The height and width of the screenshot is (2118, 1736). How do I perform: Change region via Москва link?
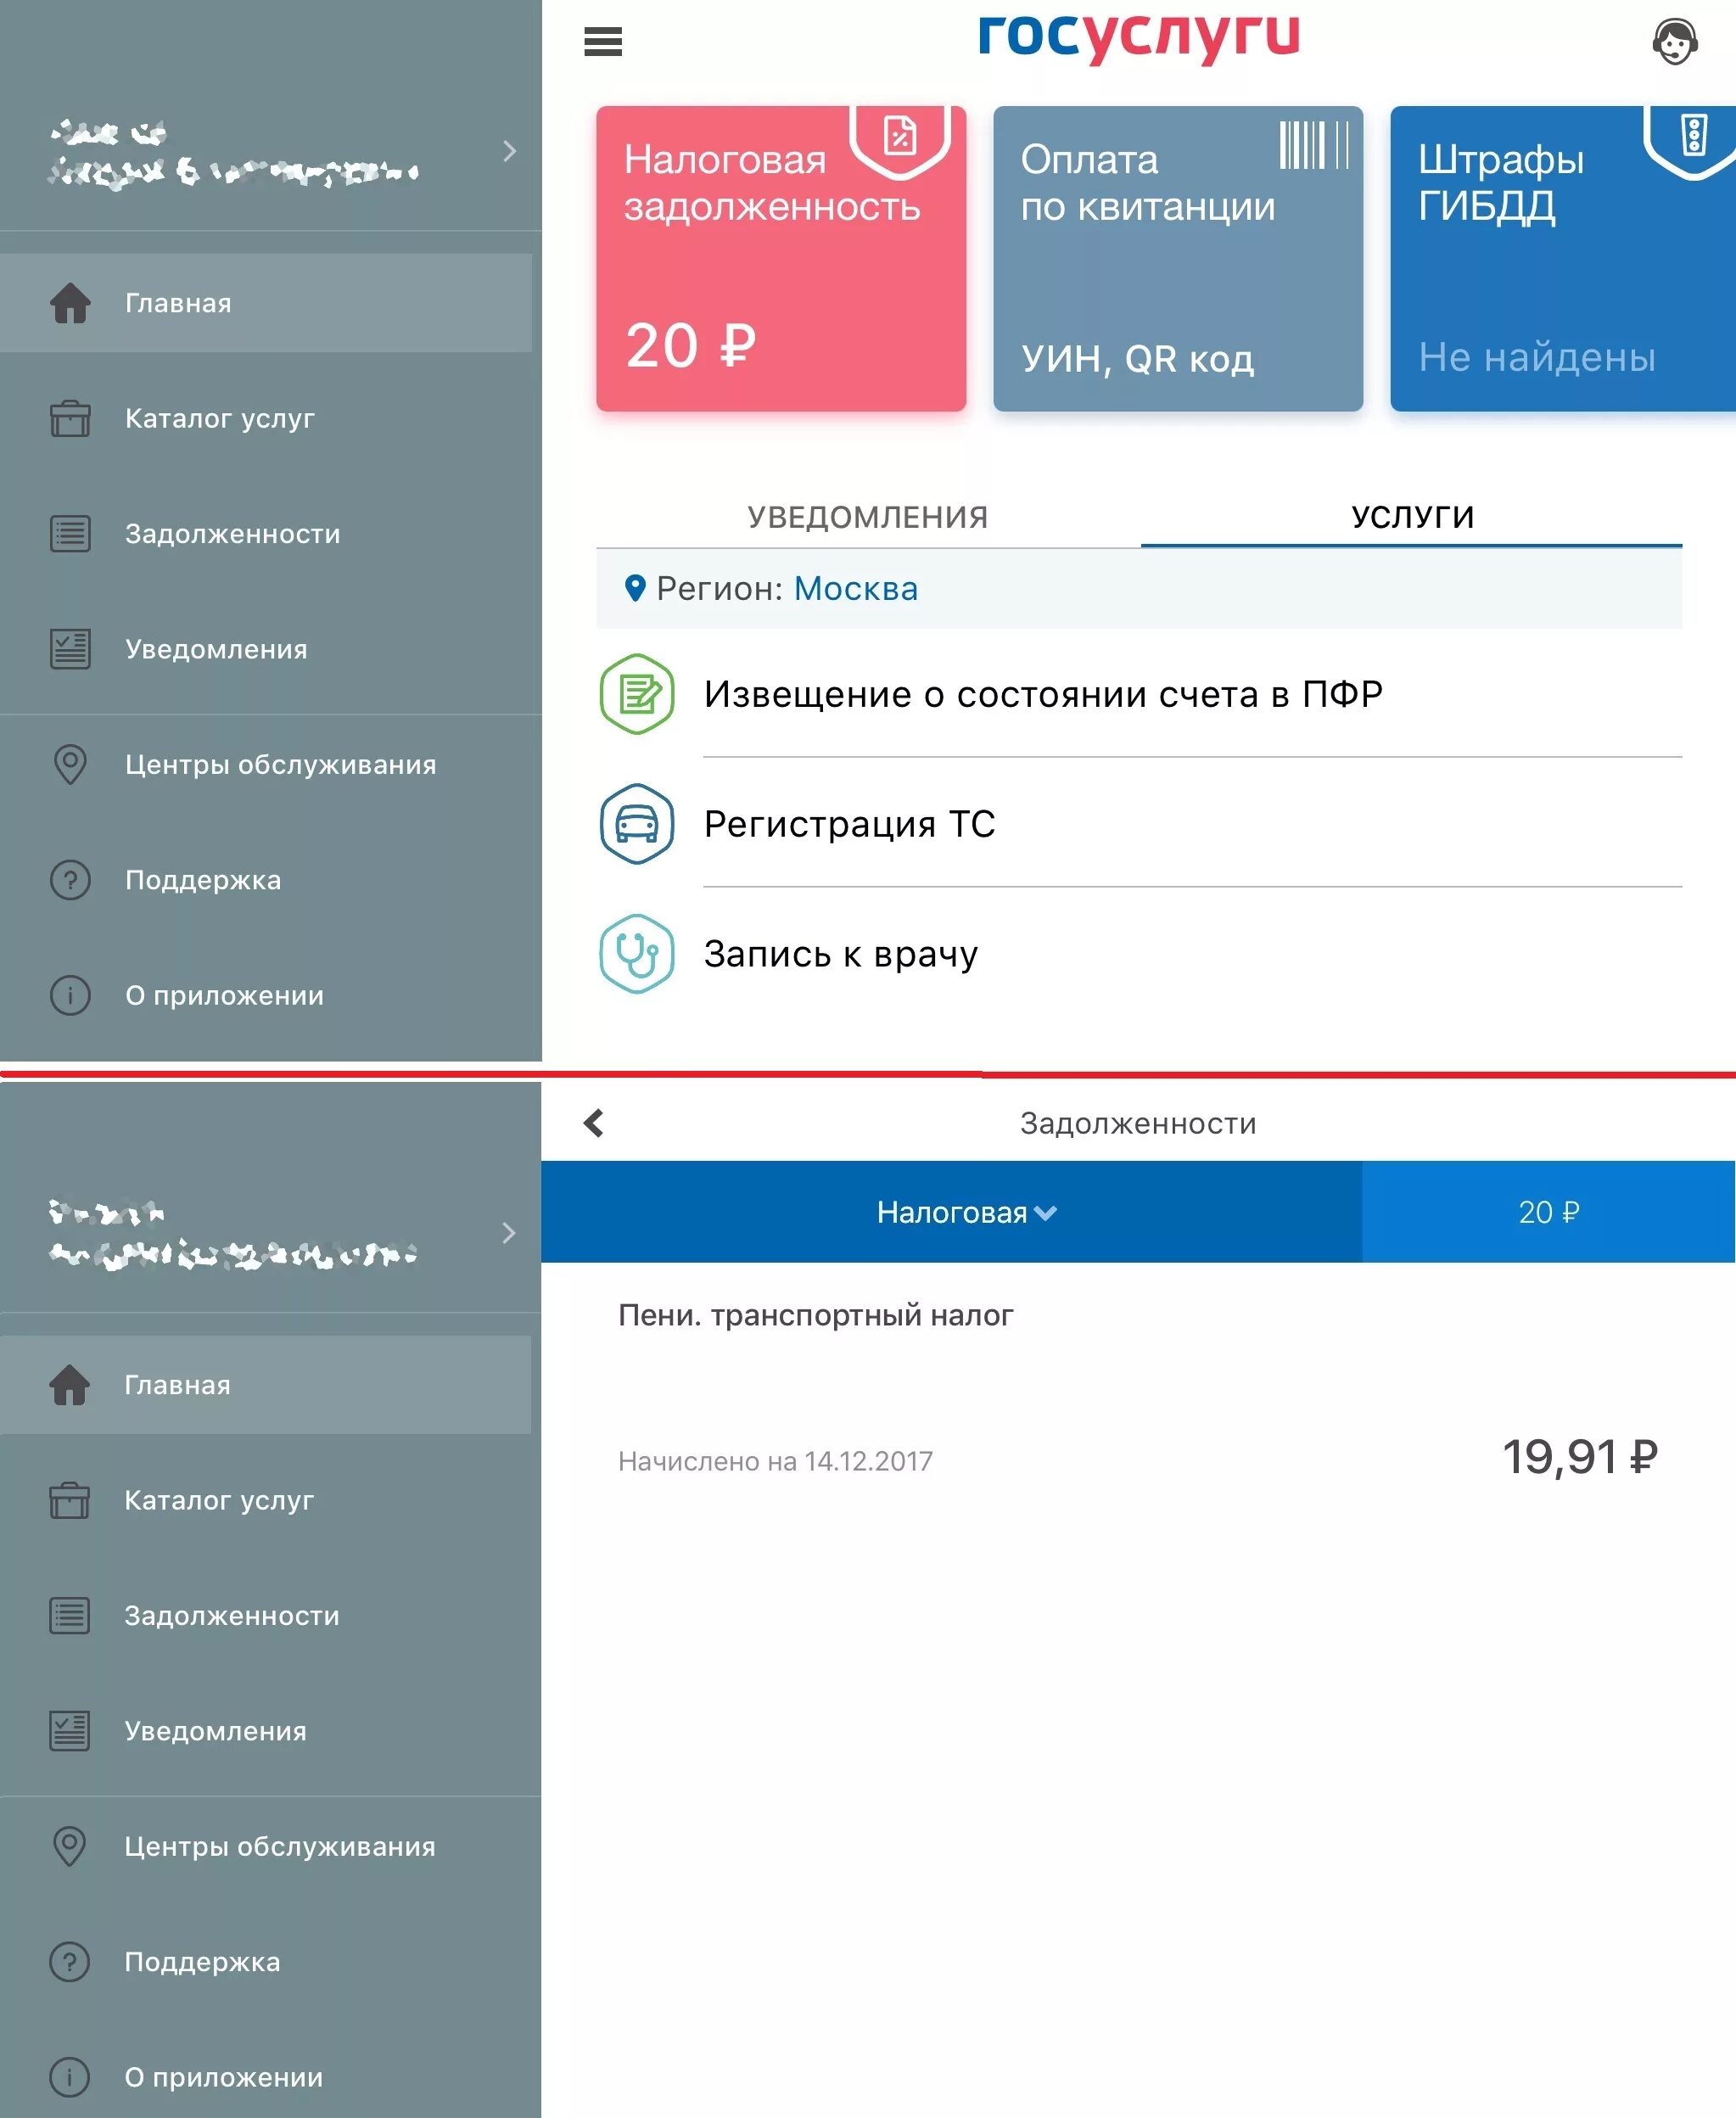click(x=856, y=588)
